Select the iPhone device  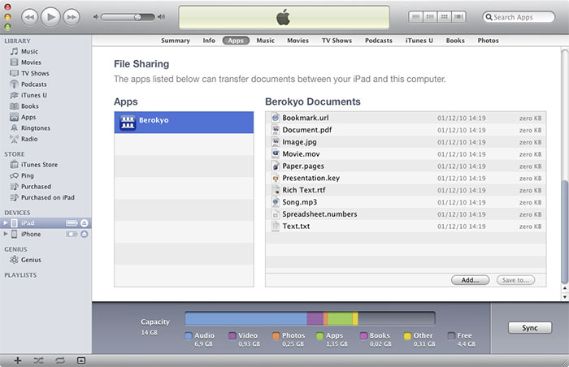pos(46,235)
